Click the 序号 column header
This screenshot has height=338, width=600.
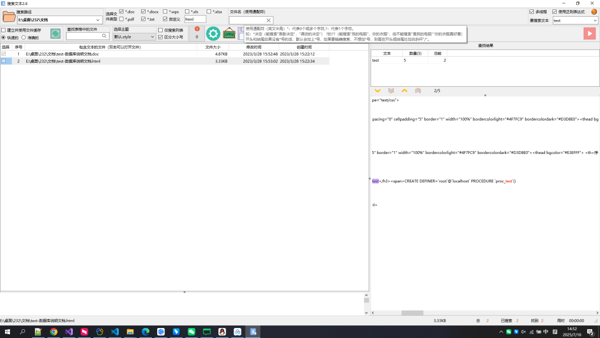(18, 47)
